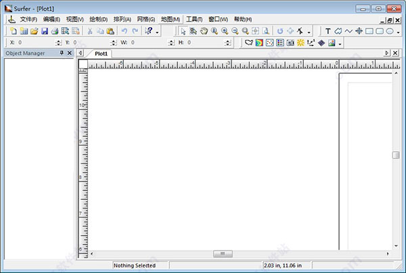Click the vertical scrollbar thumb
The width and height of the screenshot is (406, 273).
pyautogui.click(x=396, y=155)
